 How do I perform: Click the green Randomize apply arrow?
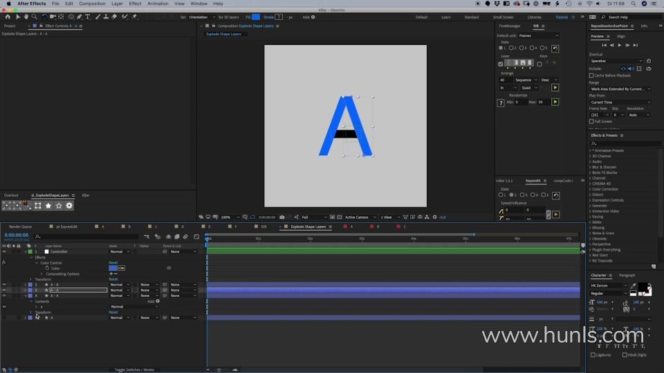555,102
